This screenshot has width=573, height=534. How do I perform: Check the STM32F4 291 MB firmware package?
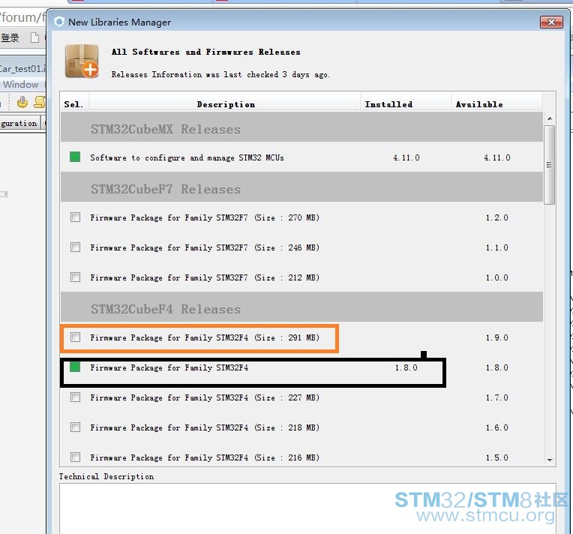pyautogui.click(x=75, y=337)
